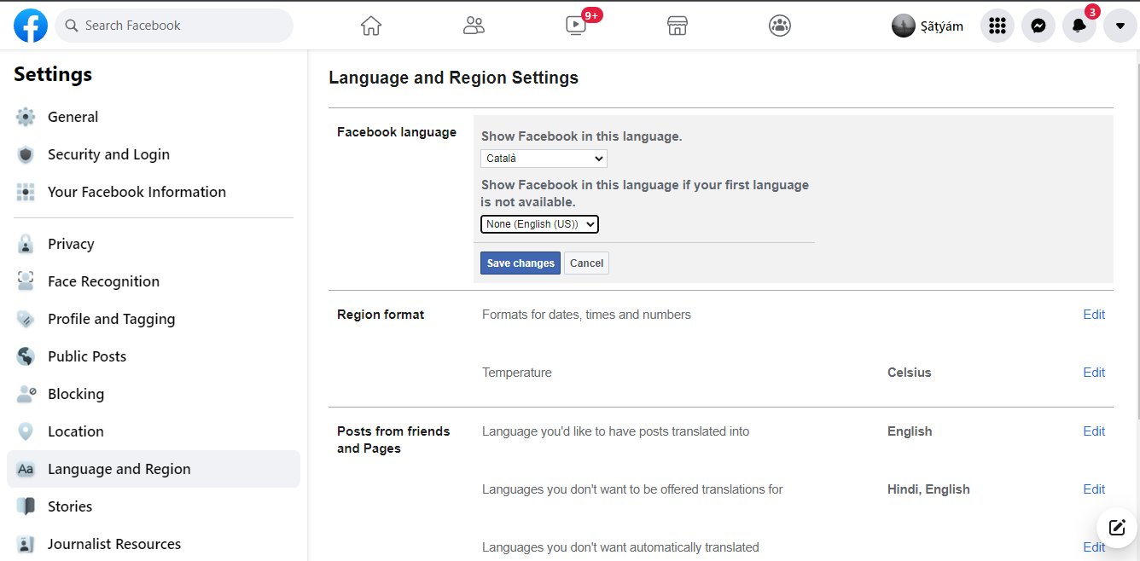Click the Blocking icon
Screen dimensions: 1140x561
[x=26, y=394]
